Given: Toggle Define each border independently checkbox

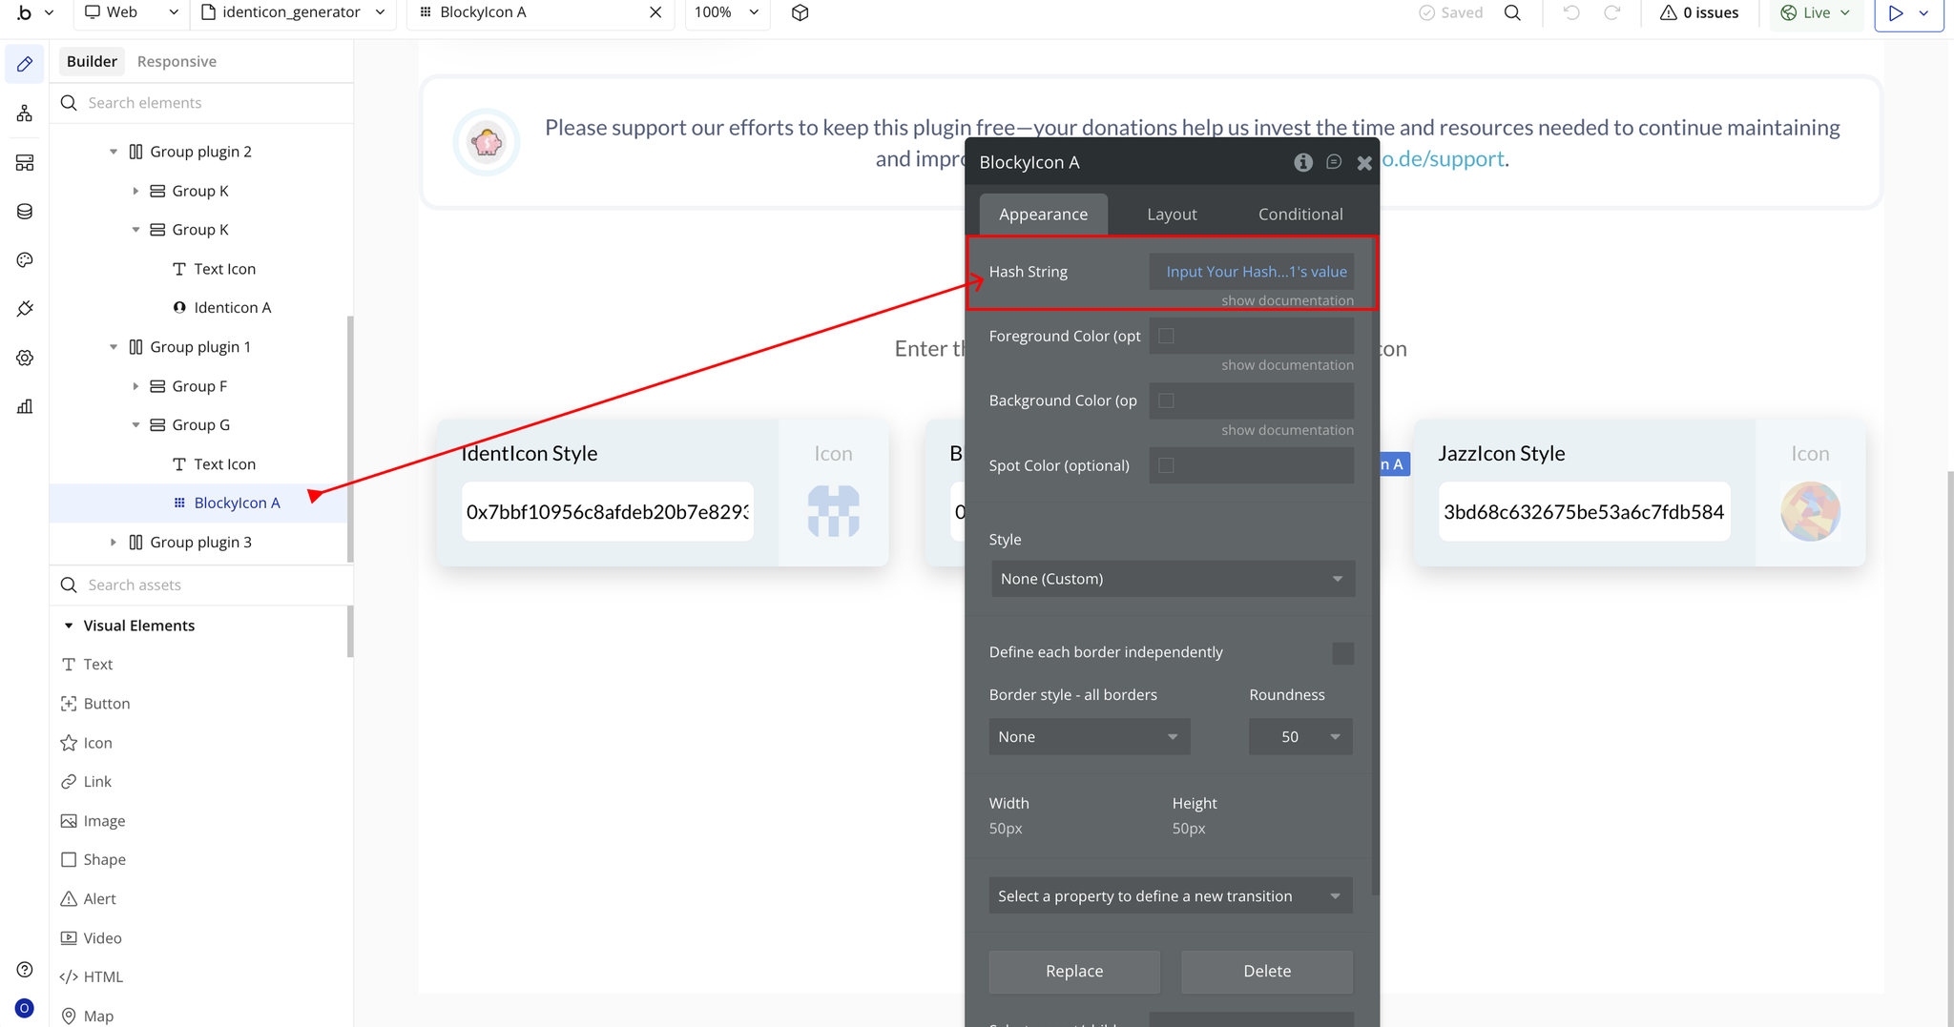Looking at the screenshot, I should click(x=1342, y=653).
